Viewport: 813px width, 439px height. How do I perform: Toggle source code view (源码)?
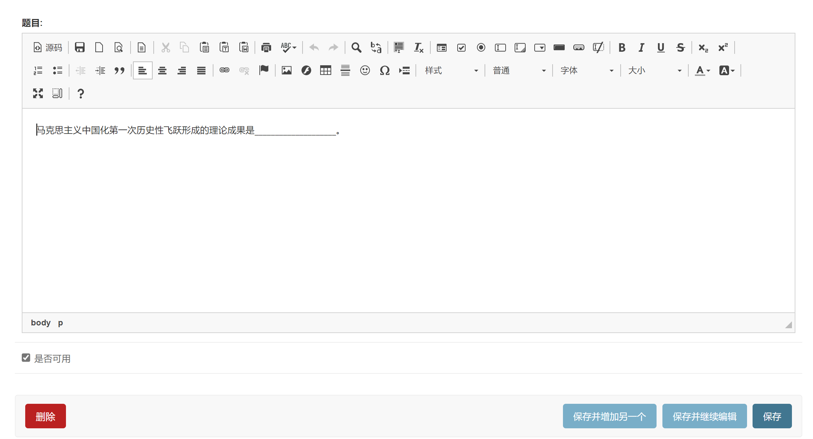(48, 47)
